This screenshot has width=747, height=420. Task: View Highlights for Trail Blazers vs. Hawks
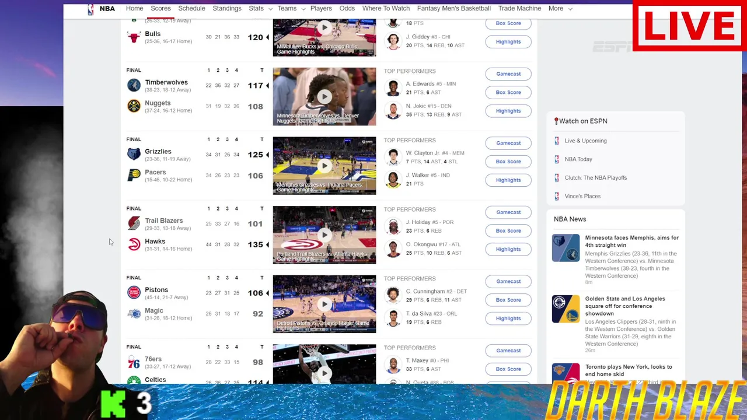[x=508, y=249]
